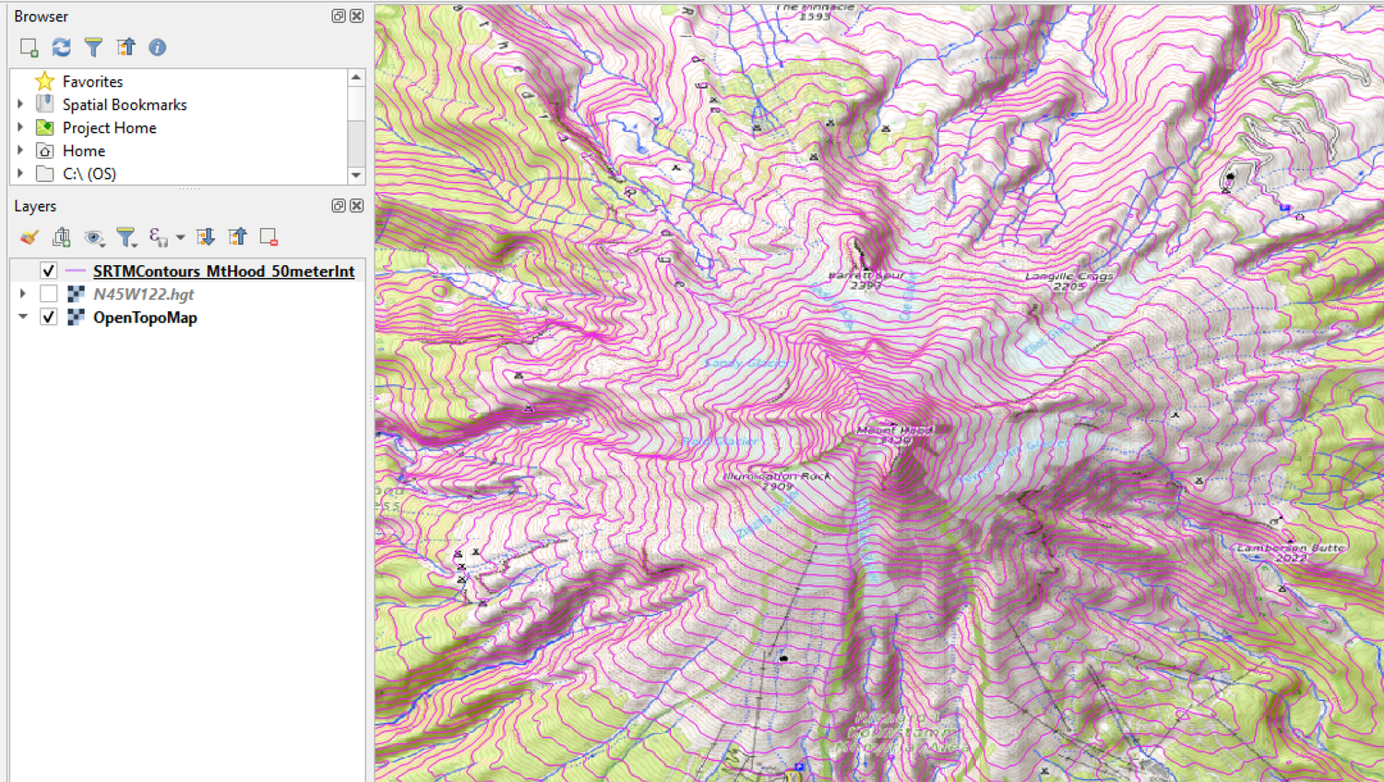Refresh the Browser panel
The height and width of the screenshot is (782, 1384).
61,47
